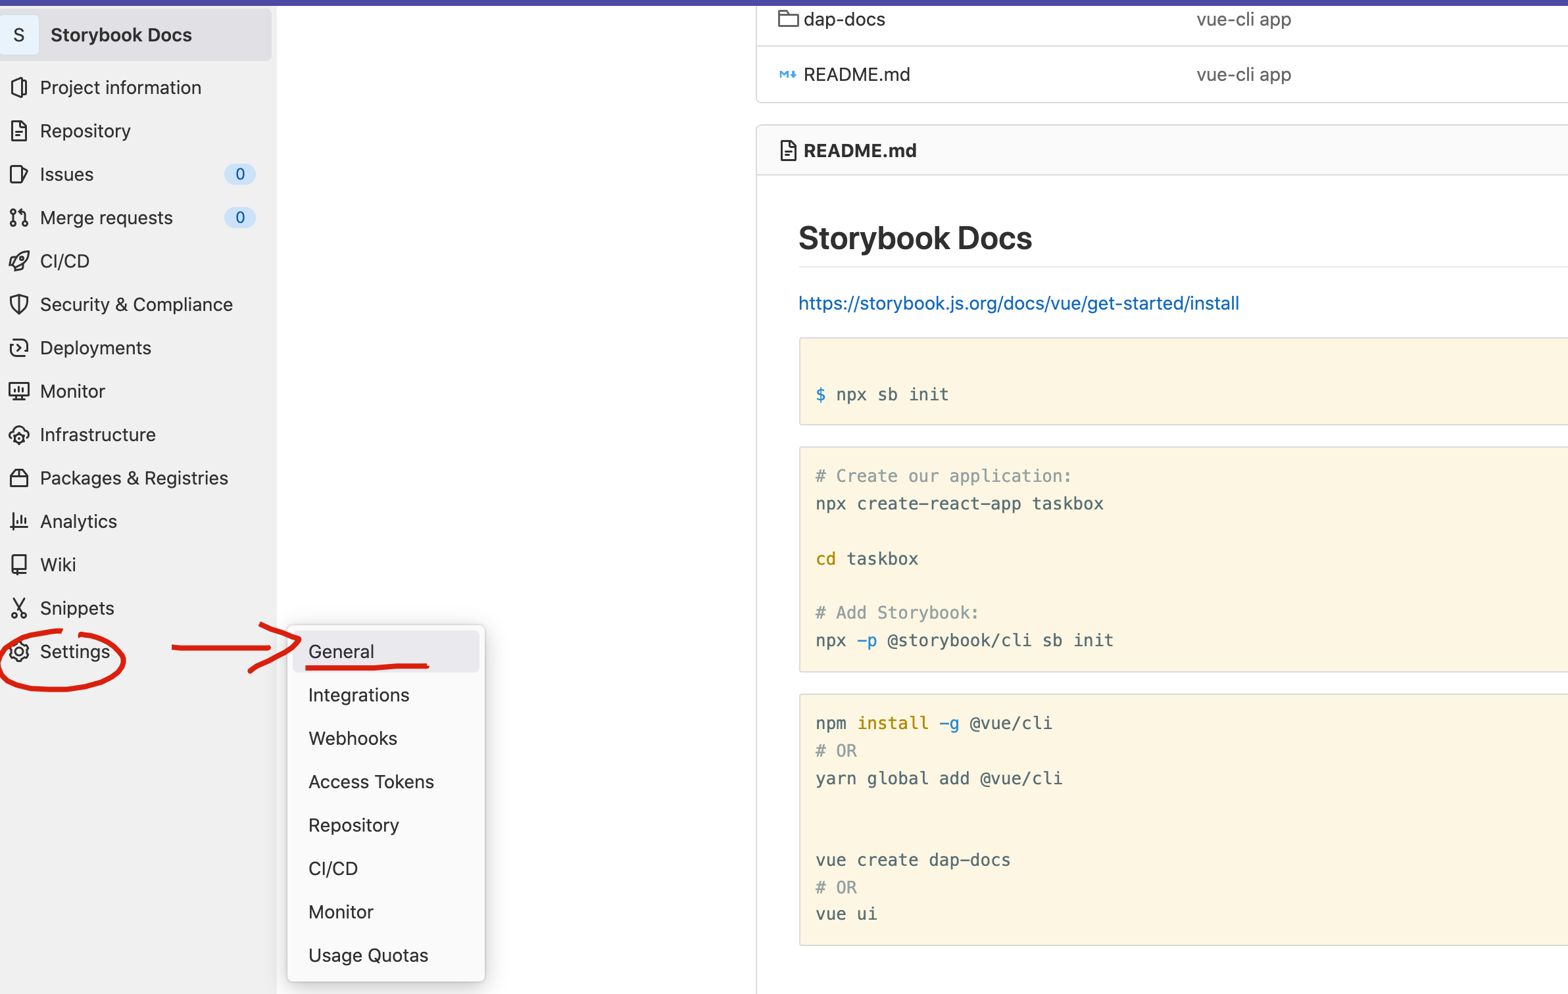Open the Storybook Docs project title
This screenshot has height=994, width=1568.
tap(121, 35)
